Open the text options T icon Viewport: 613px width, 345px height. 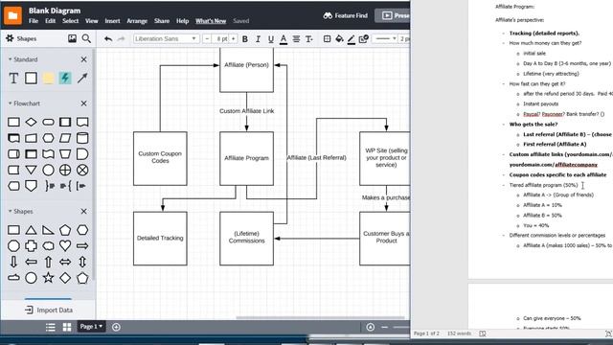coord(308,38)
